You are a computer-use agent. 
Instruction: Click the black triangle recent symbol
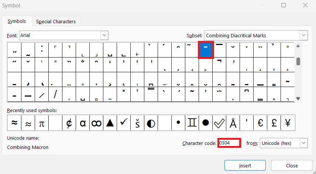click(110, 123)
